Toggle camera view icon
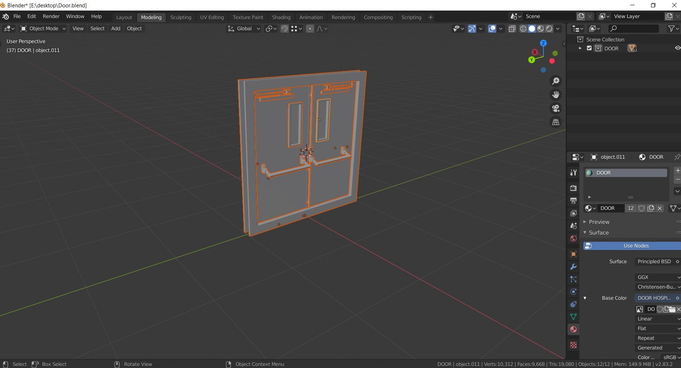 pyautogui.click(x=556, y=108)
